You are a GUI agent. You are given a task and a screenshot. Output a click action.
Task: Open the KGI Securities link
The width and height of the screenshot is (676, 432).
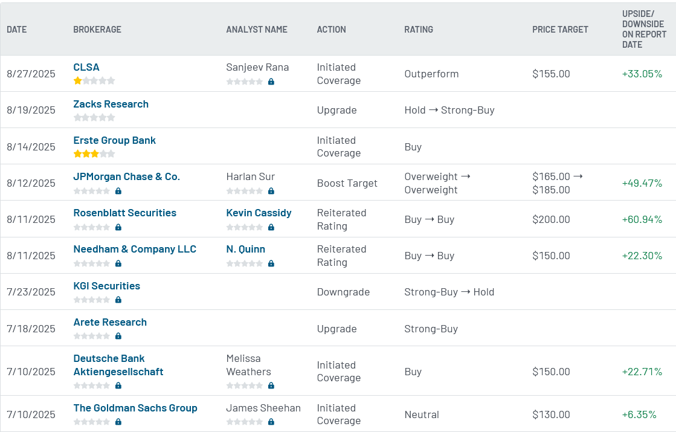[106, 286]
